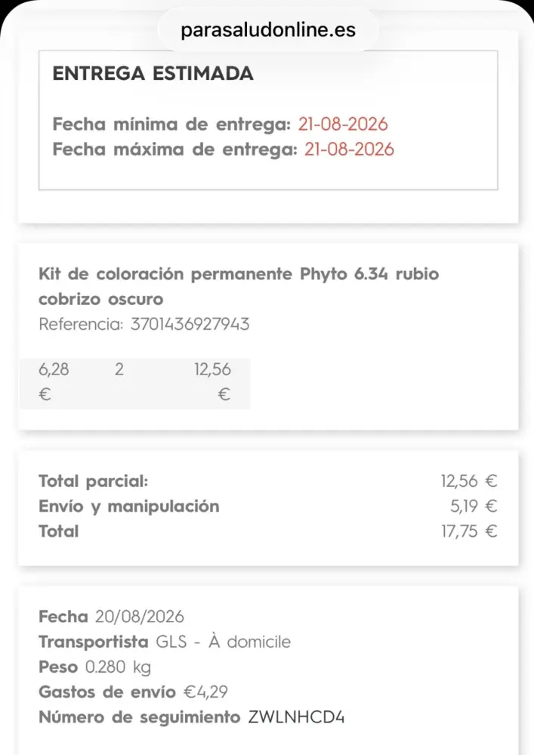Image resolution: width=534 pixels, height=755 pixels.
Task: Tap the parasaludonline.es address bar
Action: coord(267,30)
